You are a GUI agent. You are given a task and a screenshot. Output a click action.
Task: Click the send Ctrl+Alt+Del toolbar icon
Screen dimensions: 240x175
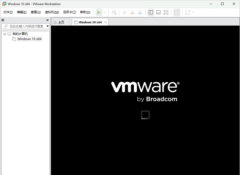(114, 12)
